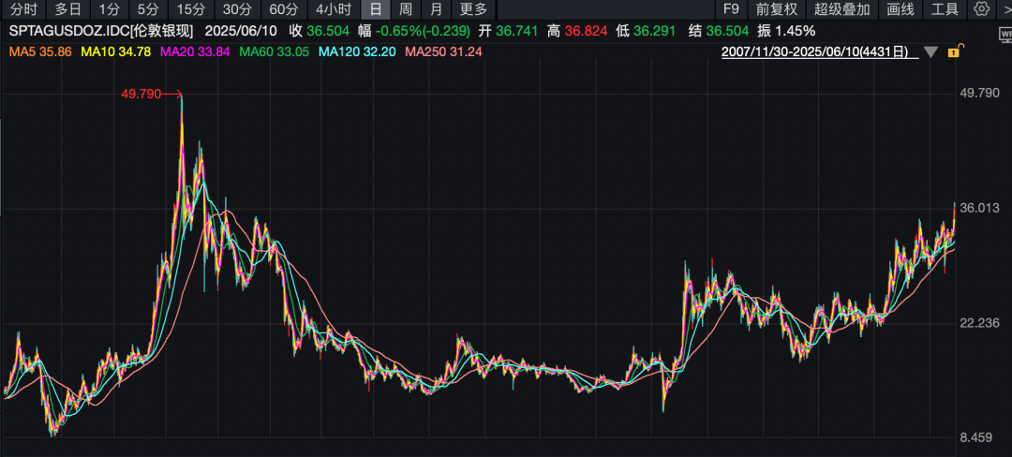This screenshot has width=1012, height=457.
Task: Toggle MA250 moving average indicator
Action: (442, 52)
